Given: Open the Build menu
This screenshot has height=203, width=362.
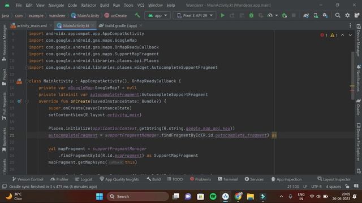Looking at the screenshot, I should [104, 5].
